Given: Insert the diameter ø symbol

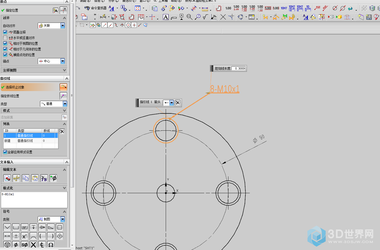Looking at the screenshot, I should [16, 245].
